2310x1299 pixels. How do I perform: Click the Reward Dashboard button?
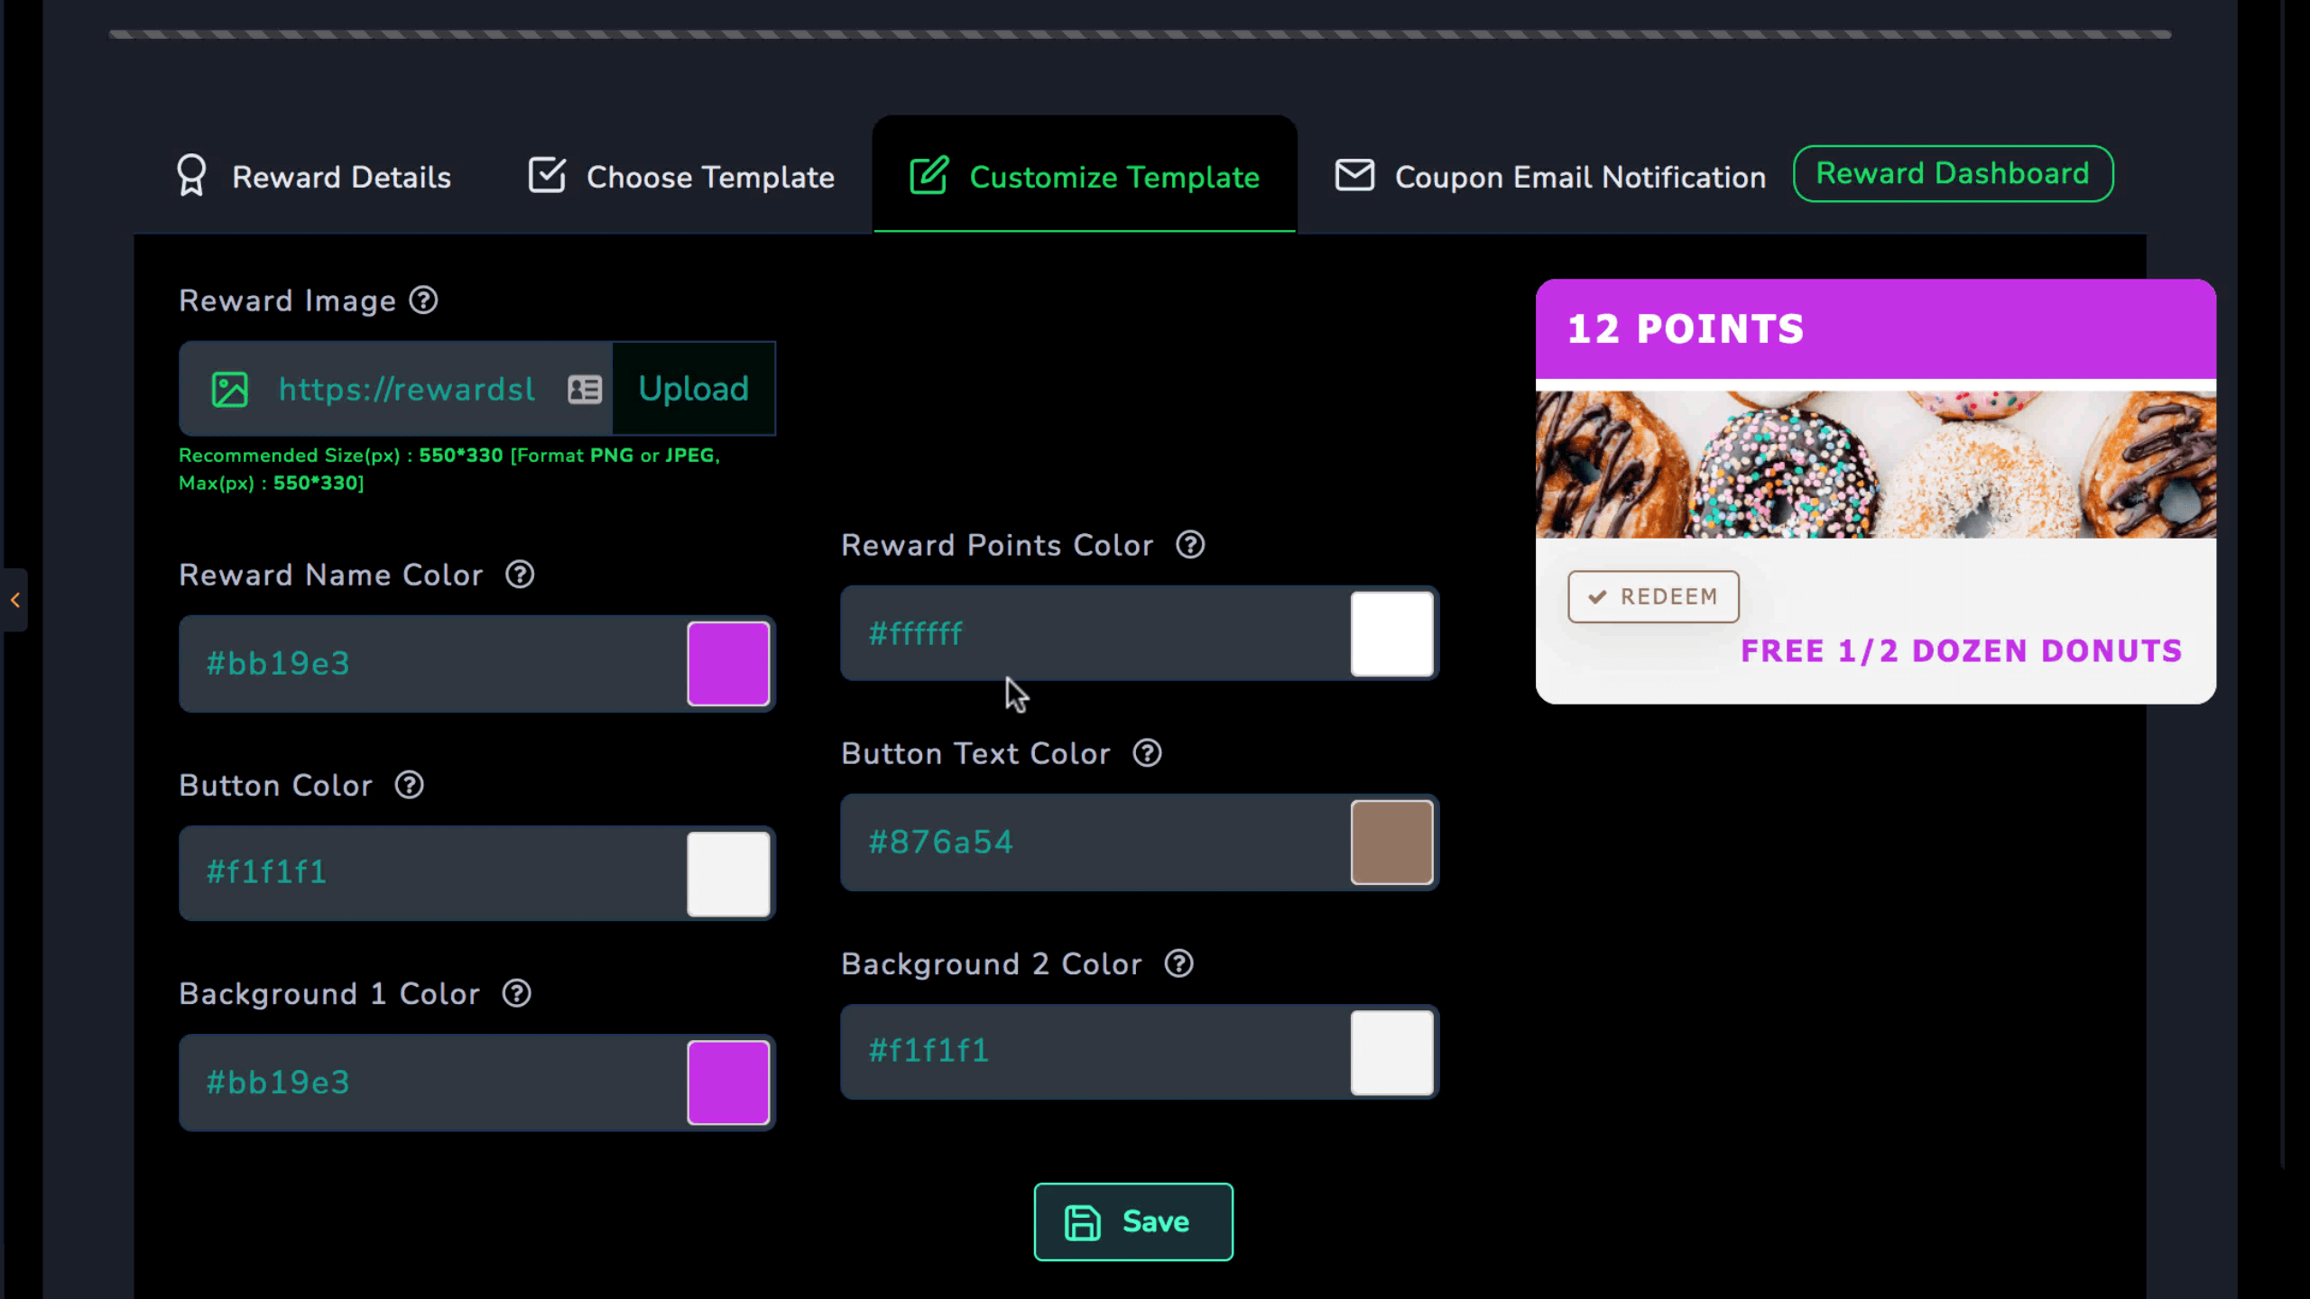coord(1953,173)
